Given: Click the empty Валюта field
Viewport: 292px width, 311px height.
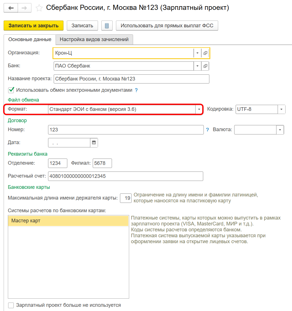Looking at the screenshot, I should [255, 130].
